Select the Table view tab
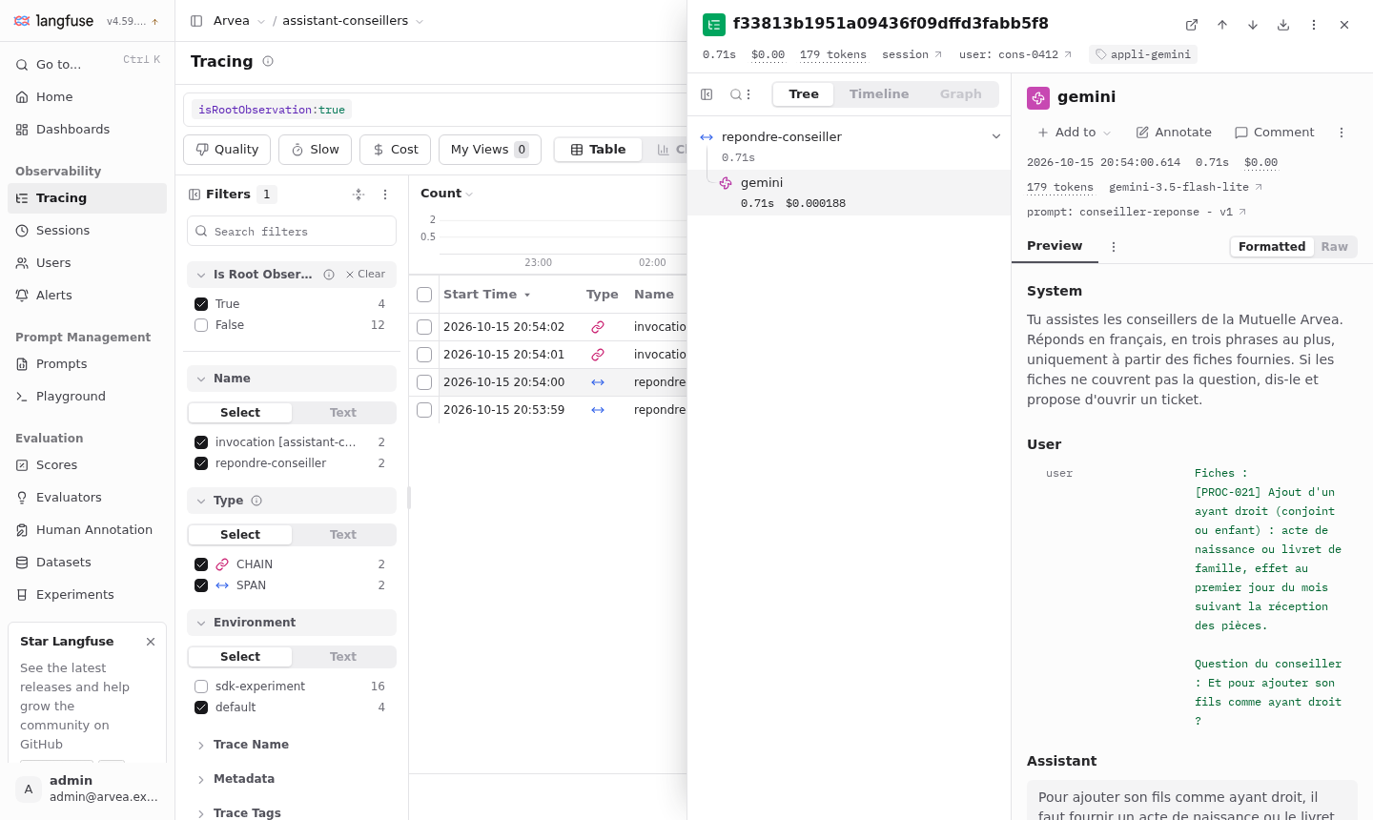 pos(598,150)
